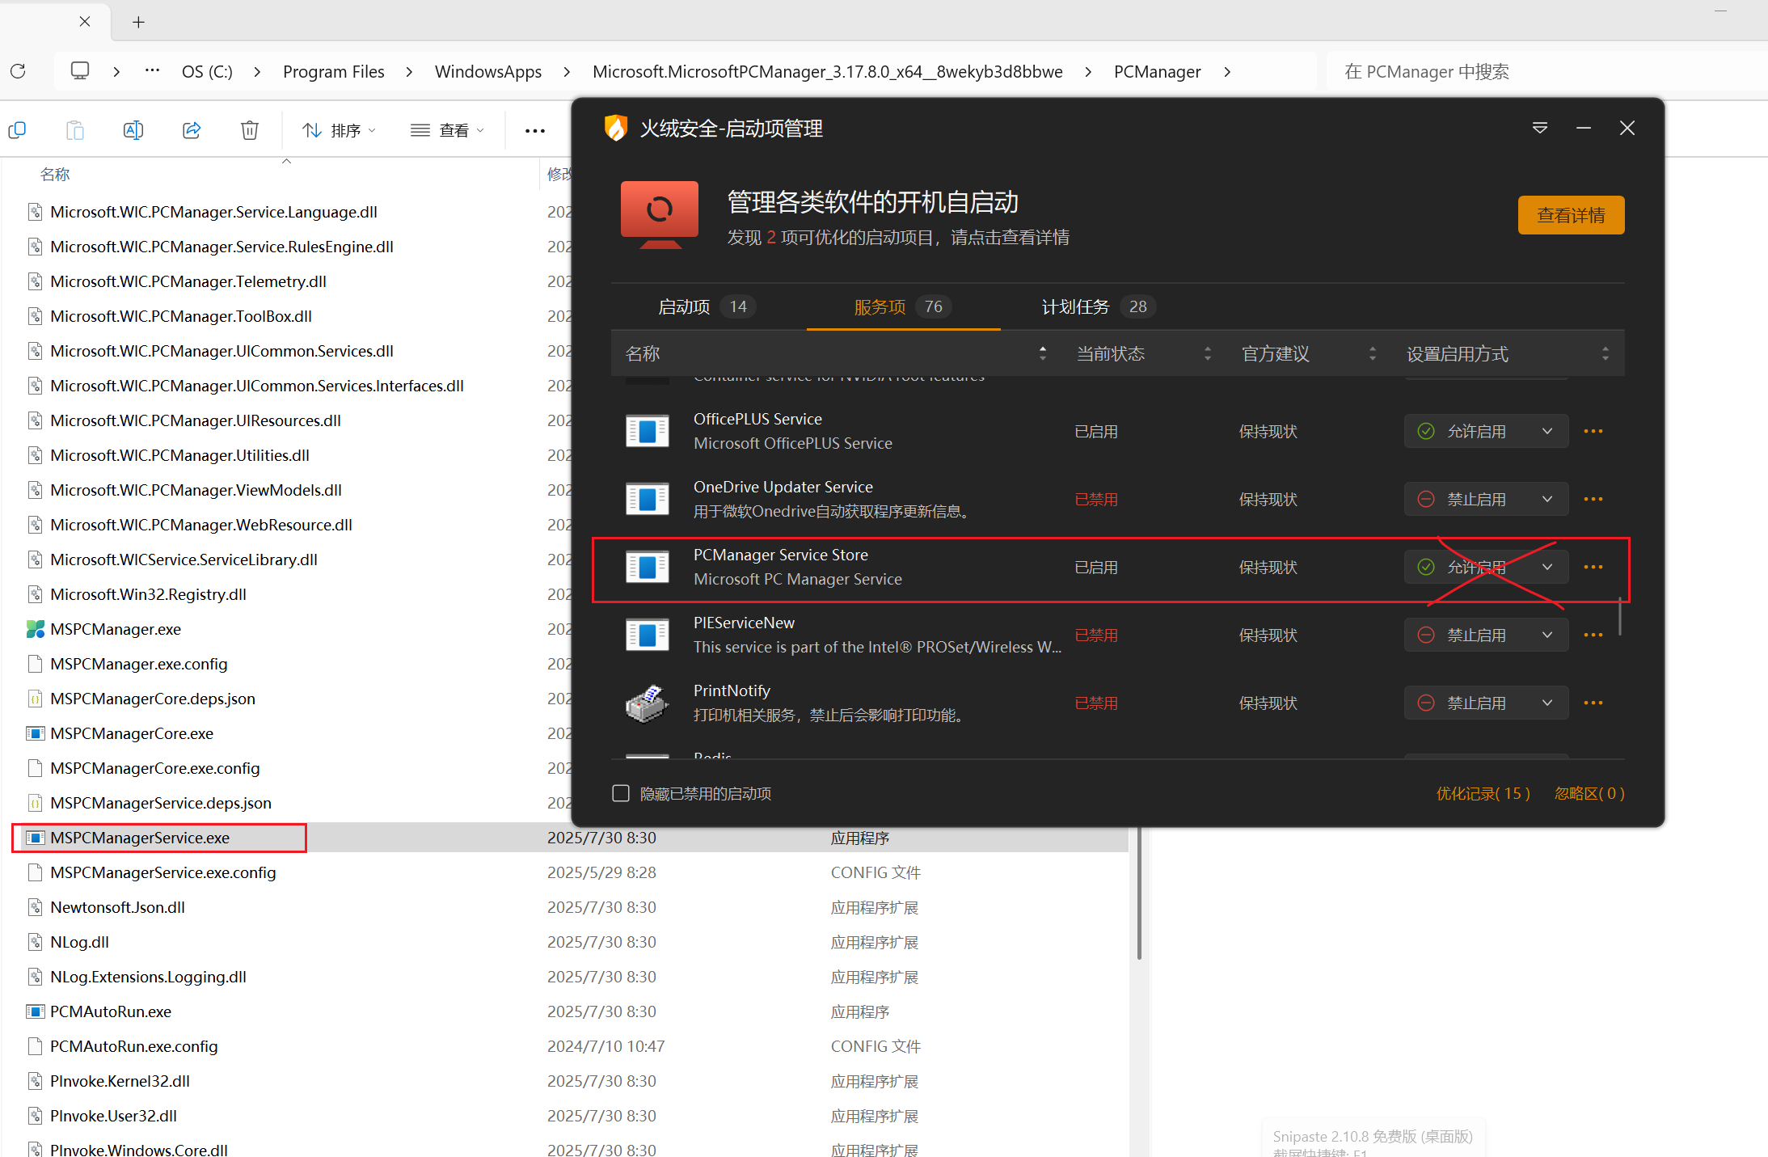
Task: Select PCMAutoRun.exe.config file
Action: [134, 1046]
